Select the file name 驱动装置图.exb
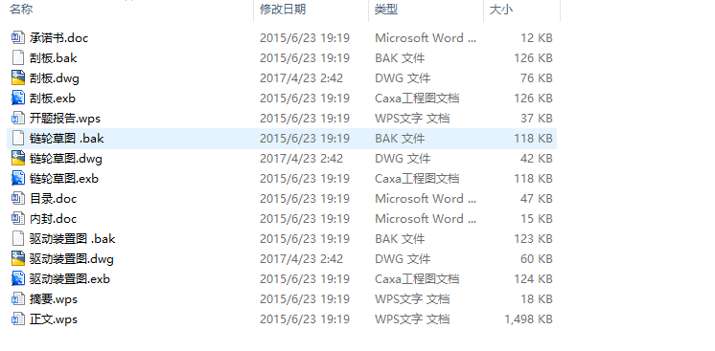Screen dimensions: 715x351 click(x=70, y=278)
